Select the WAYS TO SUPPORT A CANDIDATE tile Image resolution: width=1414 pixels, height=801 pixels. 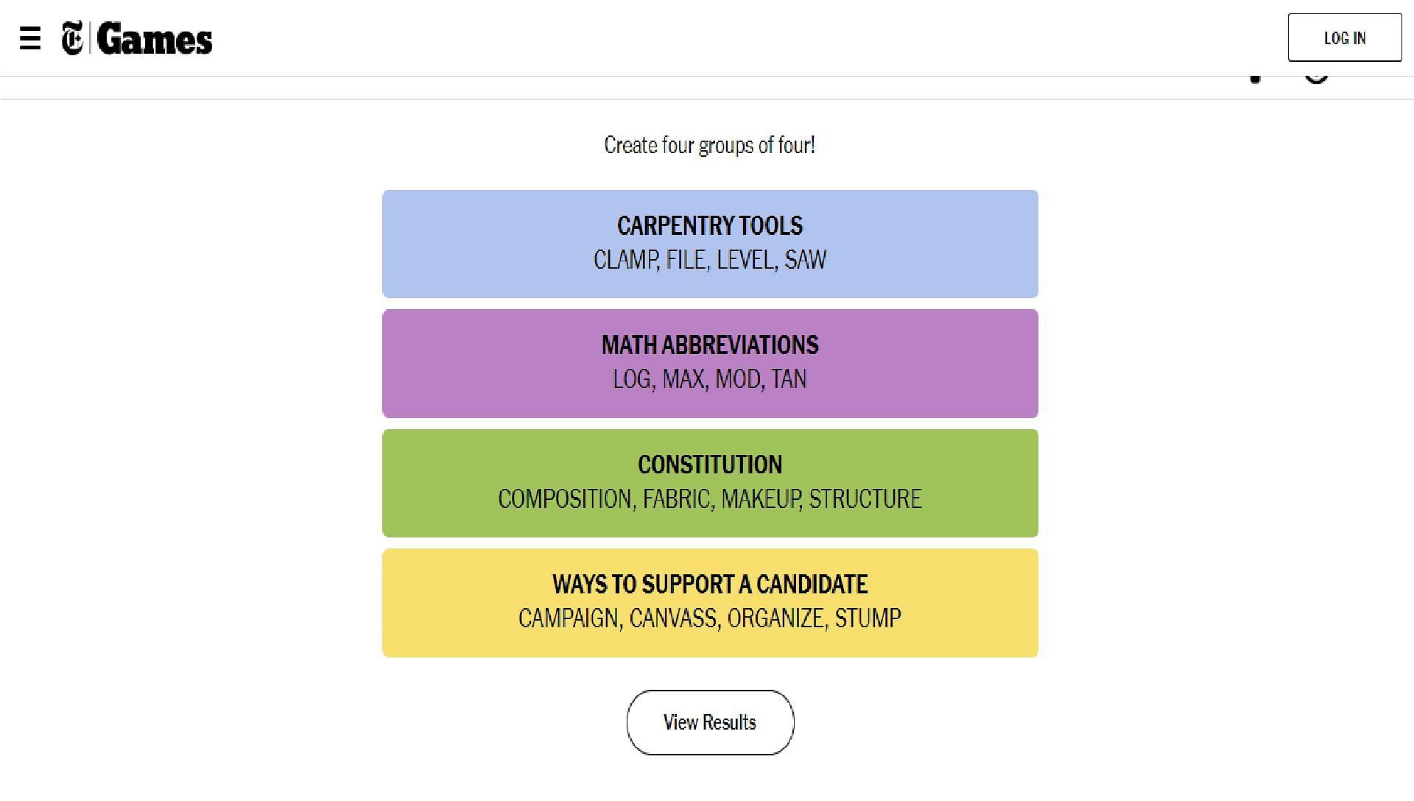(709, 602)
